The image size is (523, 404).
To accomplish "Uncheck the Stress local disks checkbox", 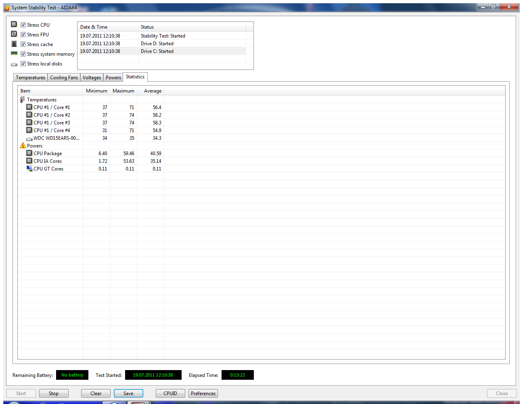I will click(23, 64).
